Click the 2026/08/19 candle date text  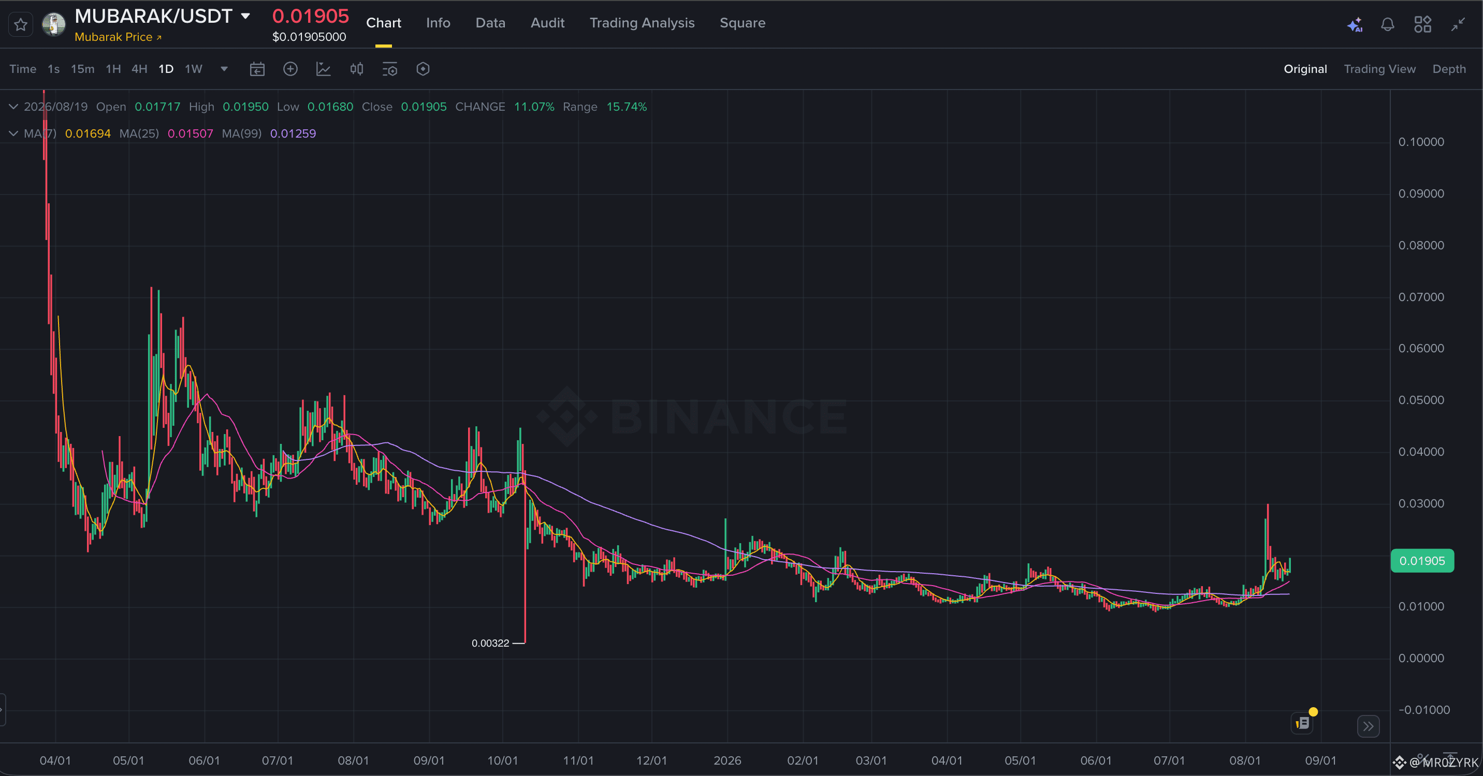[56, 107]
